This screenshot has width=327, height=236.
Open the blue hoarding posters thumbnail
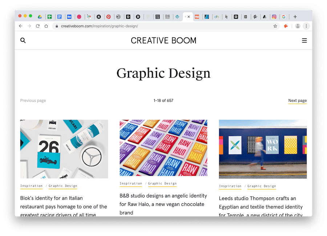point(263,149)
